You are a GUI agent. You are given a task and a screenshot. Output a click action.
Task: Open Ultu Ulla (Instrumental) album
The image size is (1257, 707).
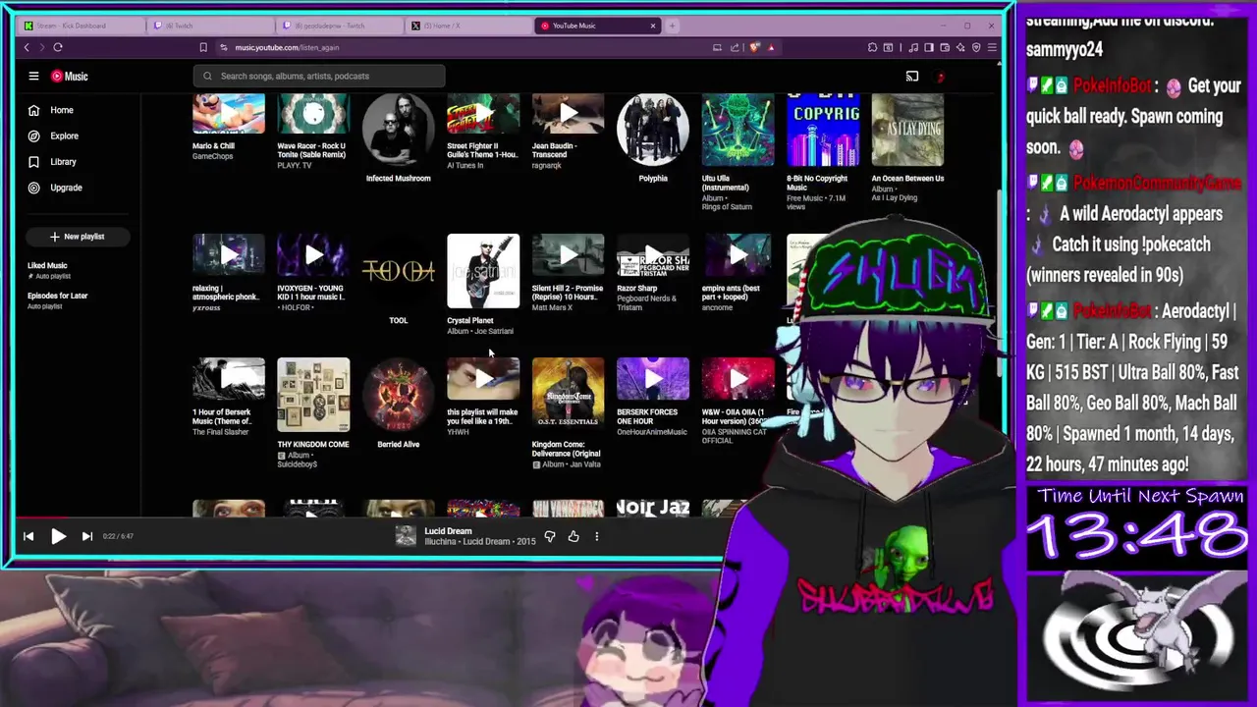click(x=738, y=131)
